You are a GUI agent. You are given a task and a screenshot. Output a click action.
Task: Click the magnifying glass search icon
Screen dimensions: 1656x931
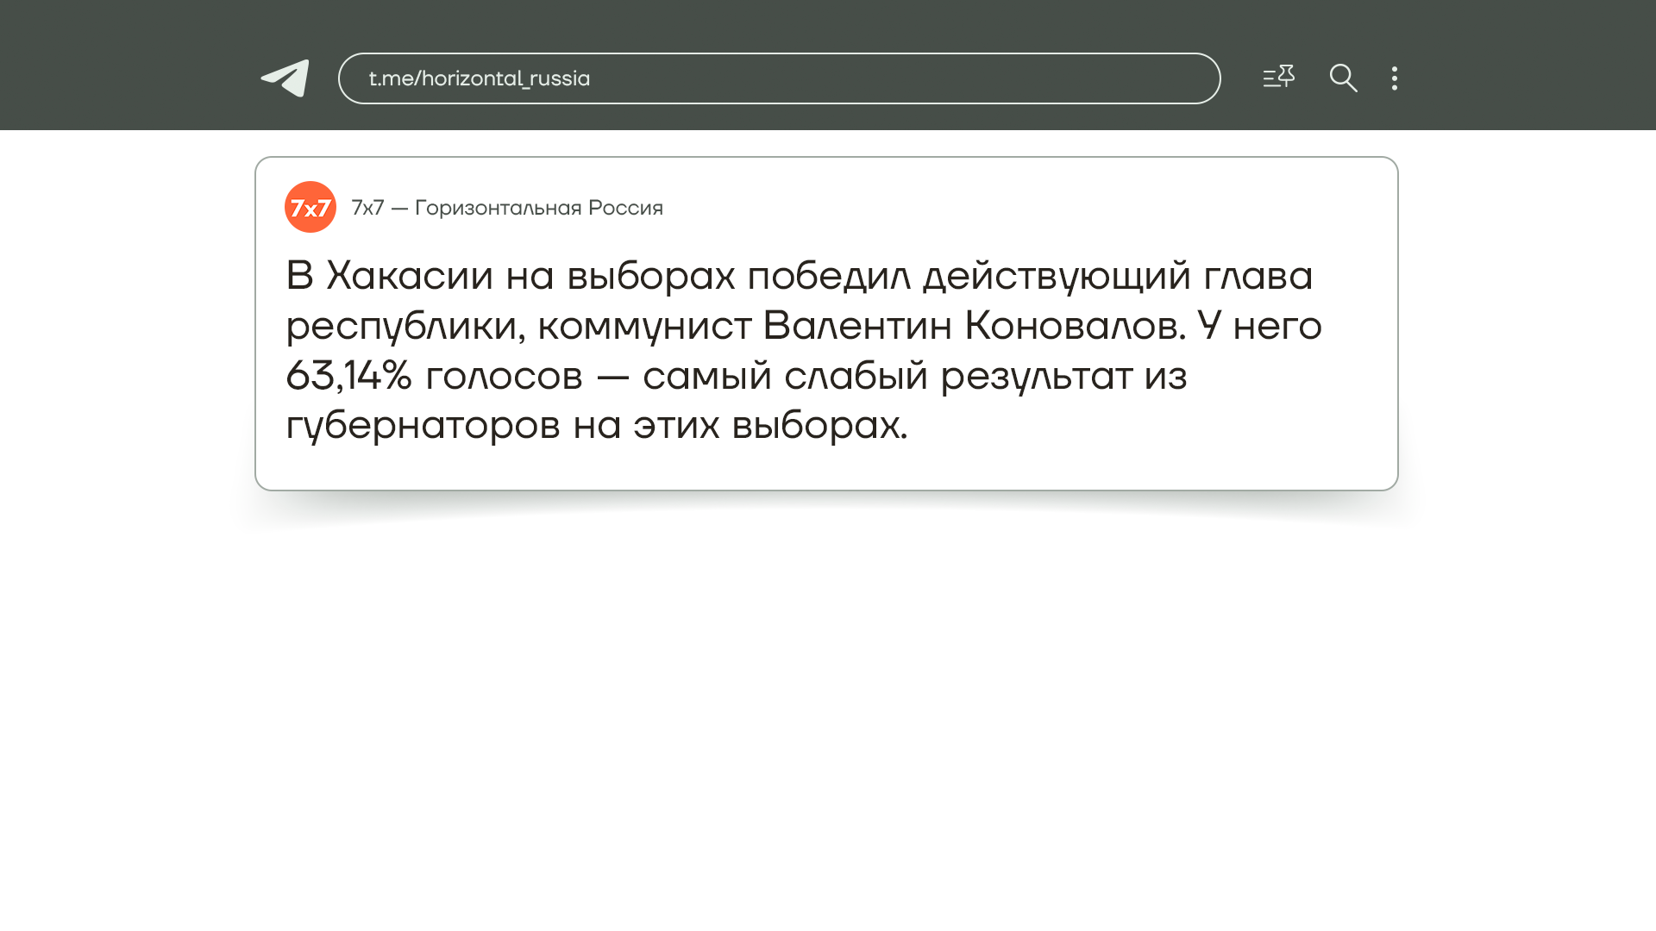pyautogui.click(x=1343, y=78)
